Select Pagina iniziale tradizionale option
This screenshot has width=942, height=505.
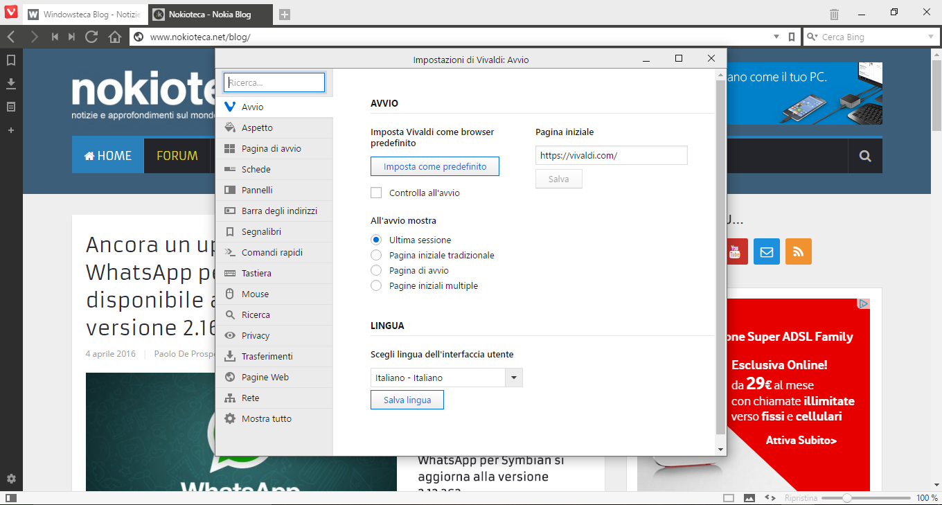376,255
